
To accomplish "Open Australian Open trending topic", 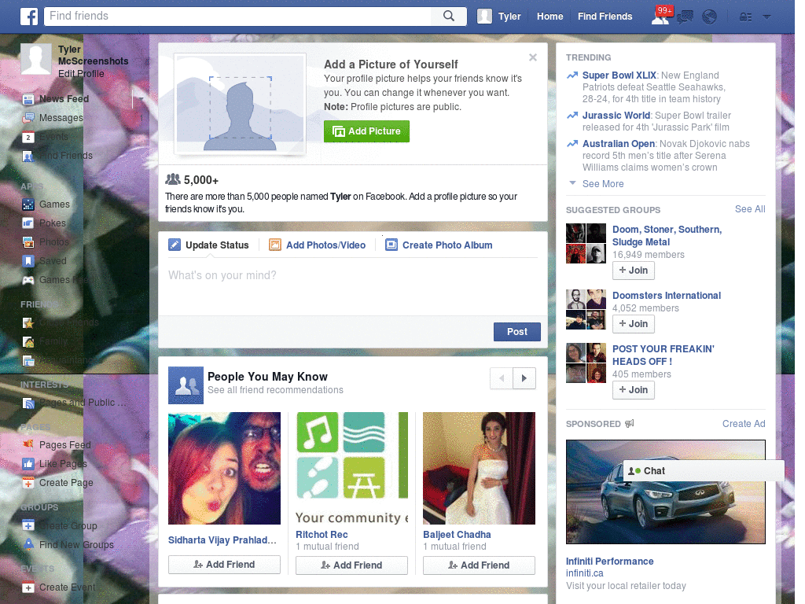I will 618,144.
